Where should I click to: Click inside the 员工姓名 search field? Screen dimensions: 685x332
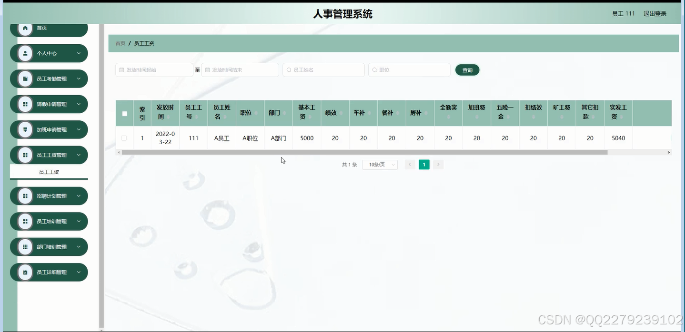pyautogui.click(x=324, y=69)
